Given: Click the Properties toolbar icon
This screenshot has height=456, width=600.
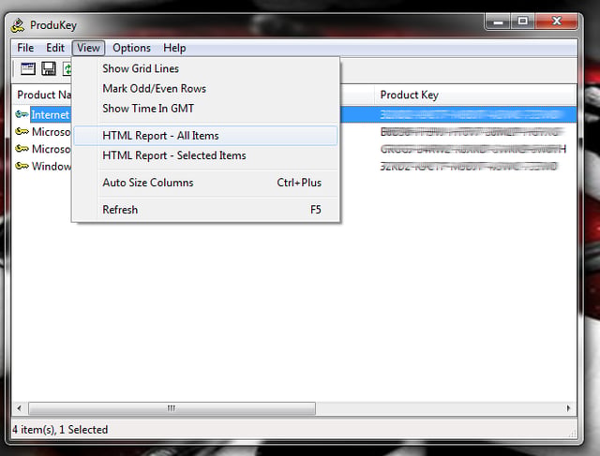Looking at the screenshot, I should click(28, 68).
